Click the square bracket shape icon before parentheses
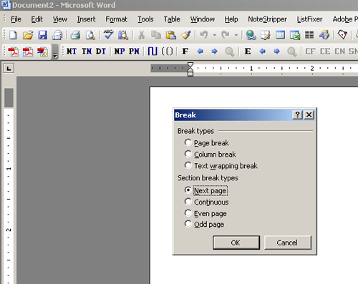Viewport: 358px width, 284px height. coord(153,51)
